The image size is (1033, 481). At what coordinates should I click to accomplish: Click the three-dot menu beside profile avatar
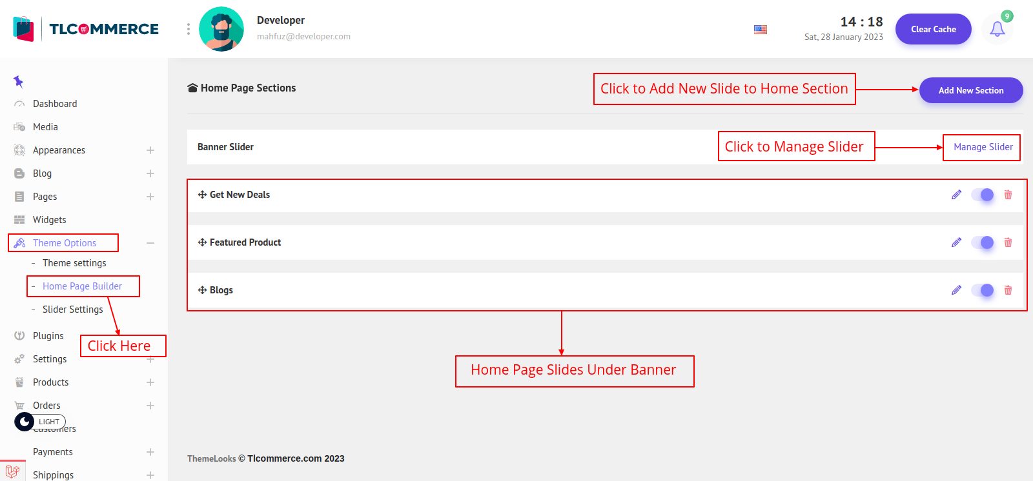pos(189,29)
